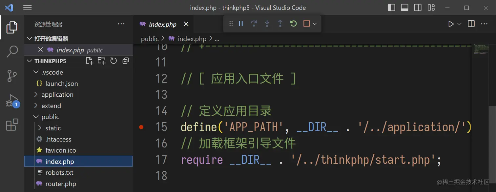Toggle the bottom panel visibility
The image size is (496, 192).
(404, 8)
